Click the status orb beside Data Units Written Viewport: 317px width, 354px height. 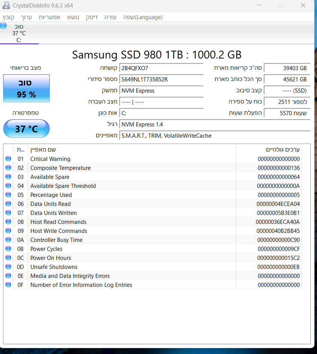[x=8, y=213]
